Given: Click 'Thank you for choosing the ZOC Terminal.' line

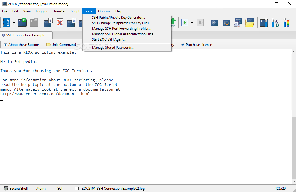Looking at the screenshot, I should point(46,71).
